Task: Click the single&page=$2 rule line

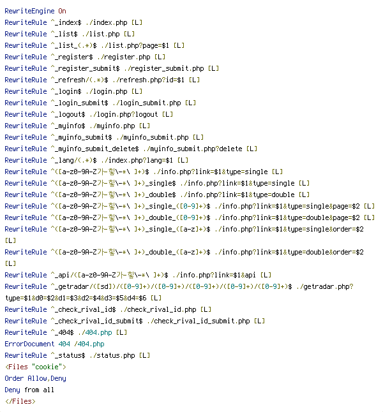Action: click(190, 206)
